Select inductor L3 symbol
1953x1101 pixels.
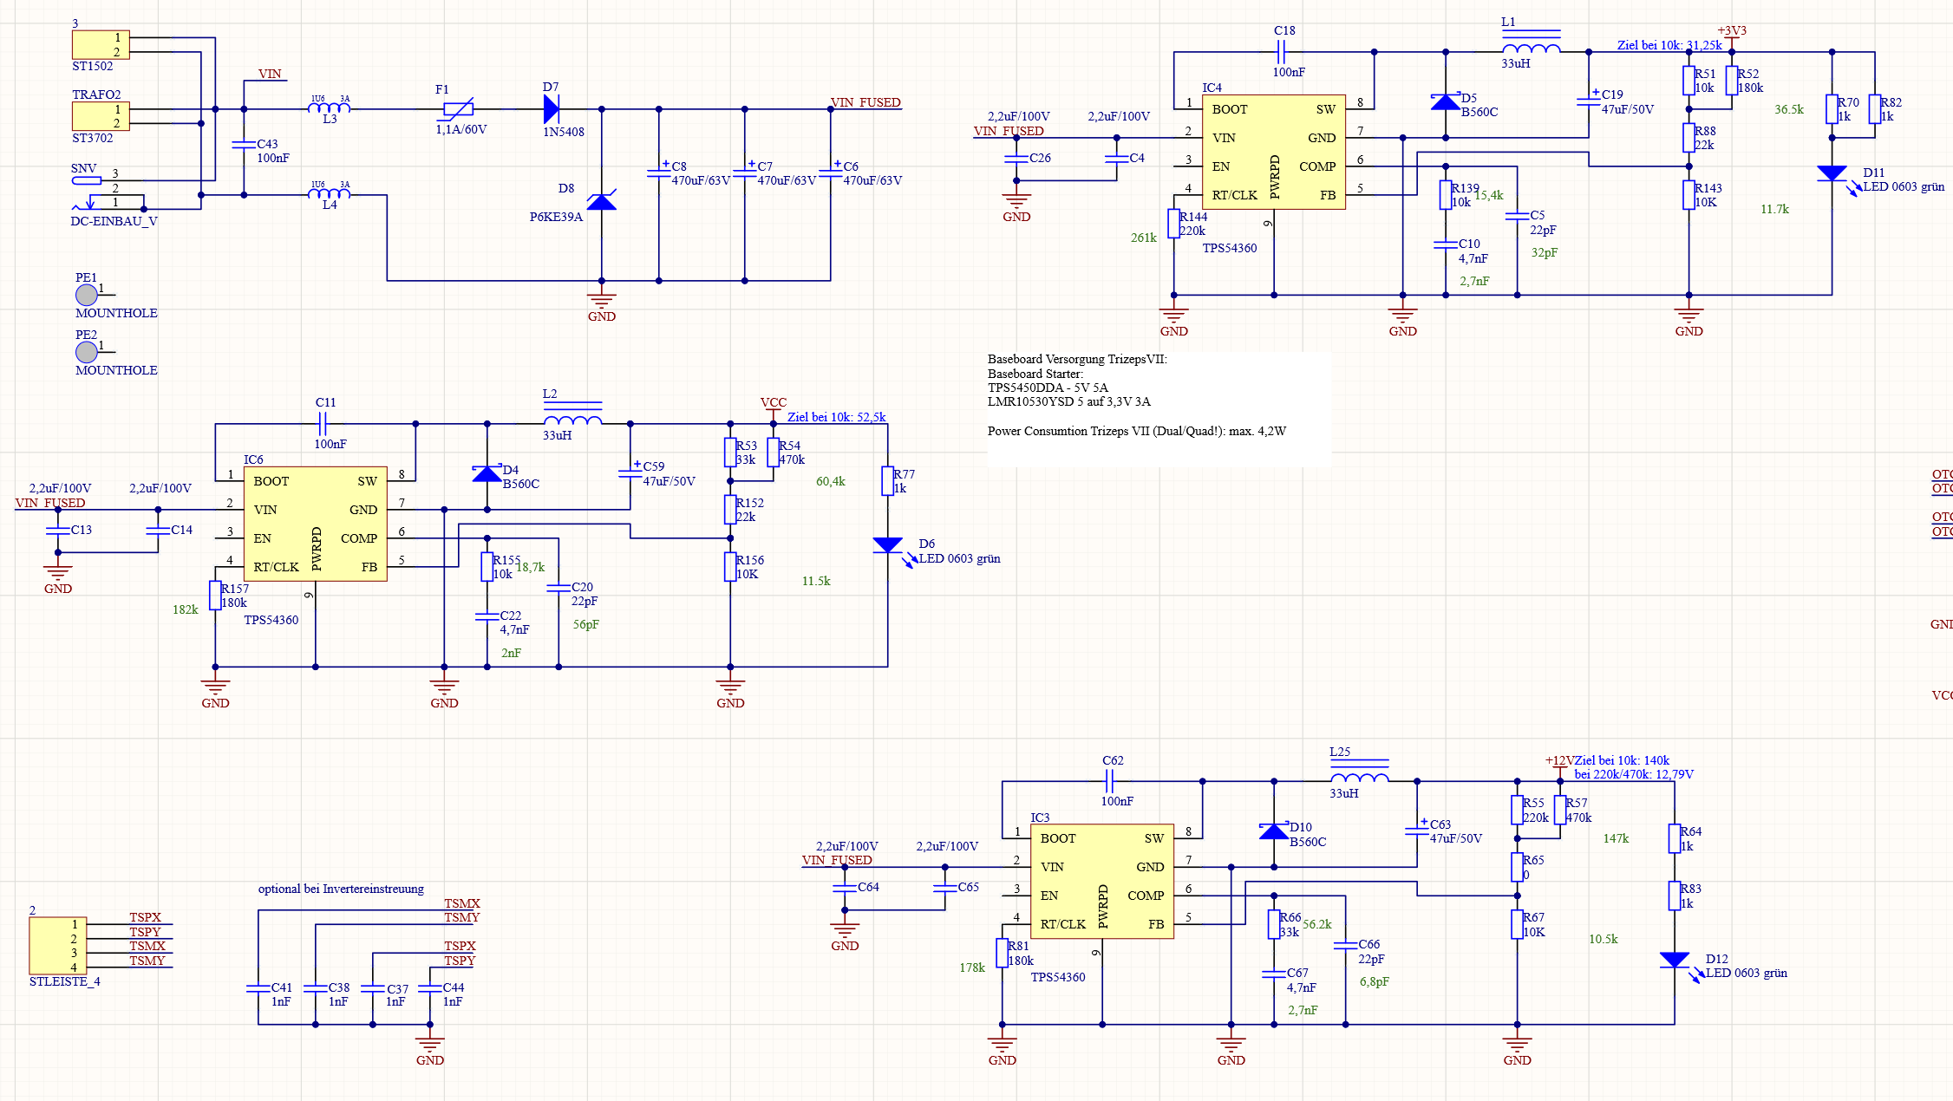(330, 107)
